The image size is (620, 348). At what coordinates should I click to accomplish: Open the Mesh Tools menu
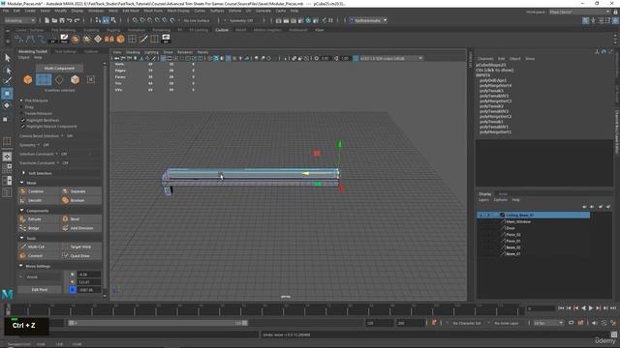[x=153, y=11]
